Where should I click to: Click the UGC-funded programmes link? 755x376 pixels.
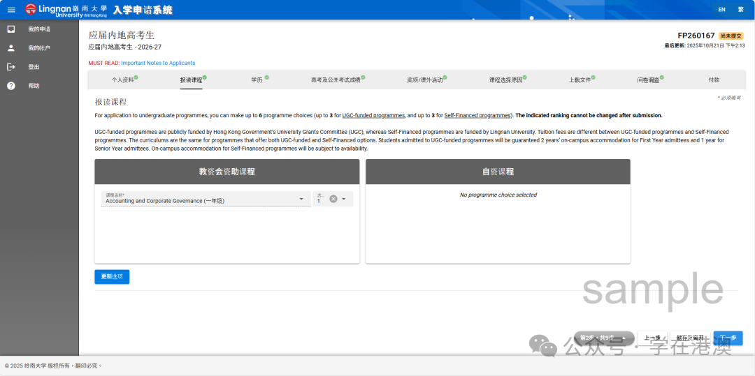(373, 115)
